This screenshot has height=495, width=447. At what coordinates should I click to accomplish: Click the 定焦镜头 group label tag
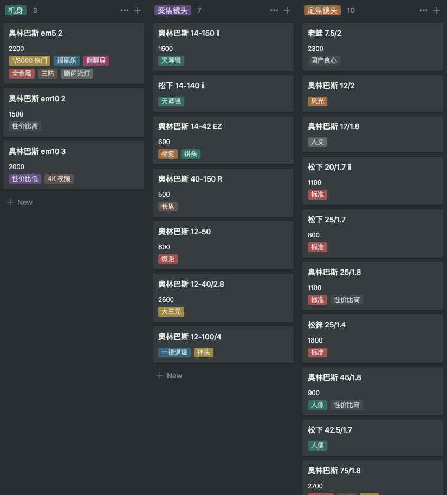tap(322, 10)
